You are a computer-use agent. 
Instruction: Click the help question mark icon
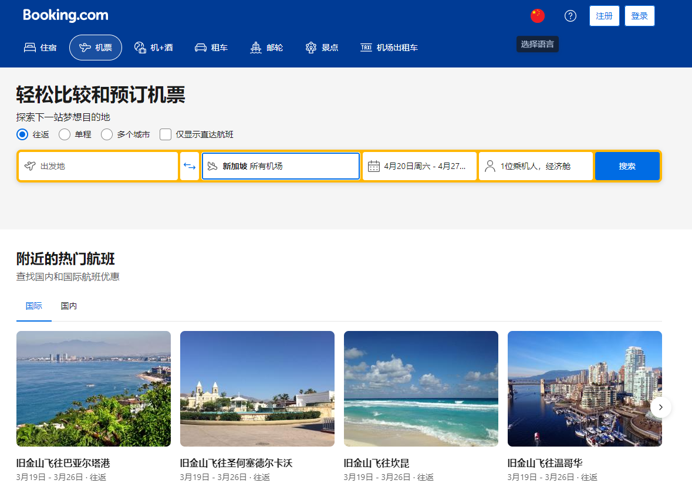[x=570, y=16]
